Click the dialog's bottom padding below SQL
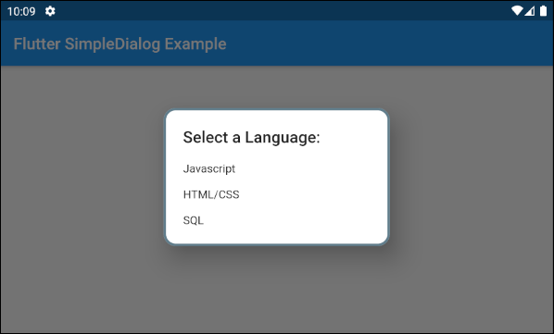Screen dimensions: 554x334 pos(277,238)
